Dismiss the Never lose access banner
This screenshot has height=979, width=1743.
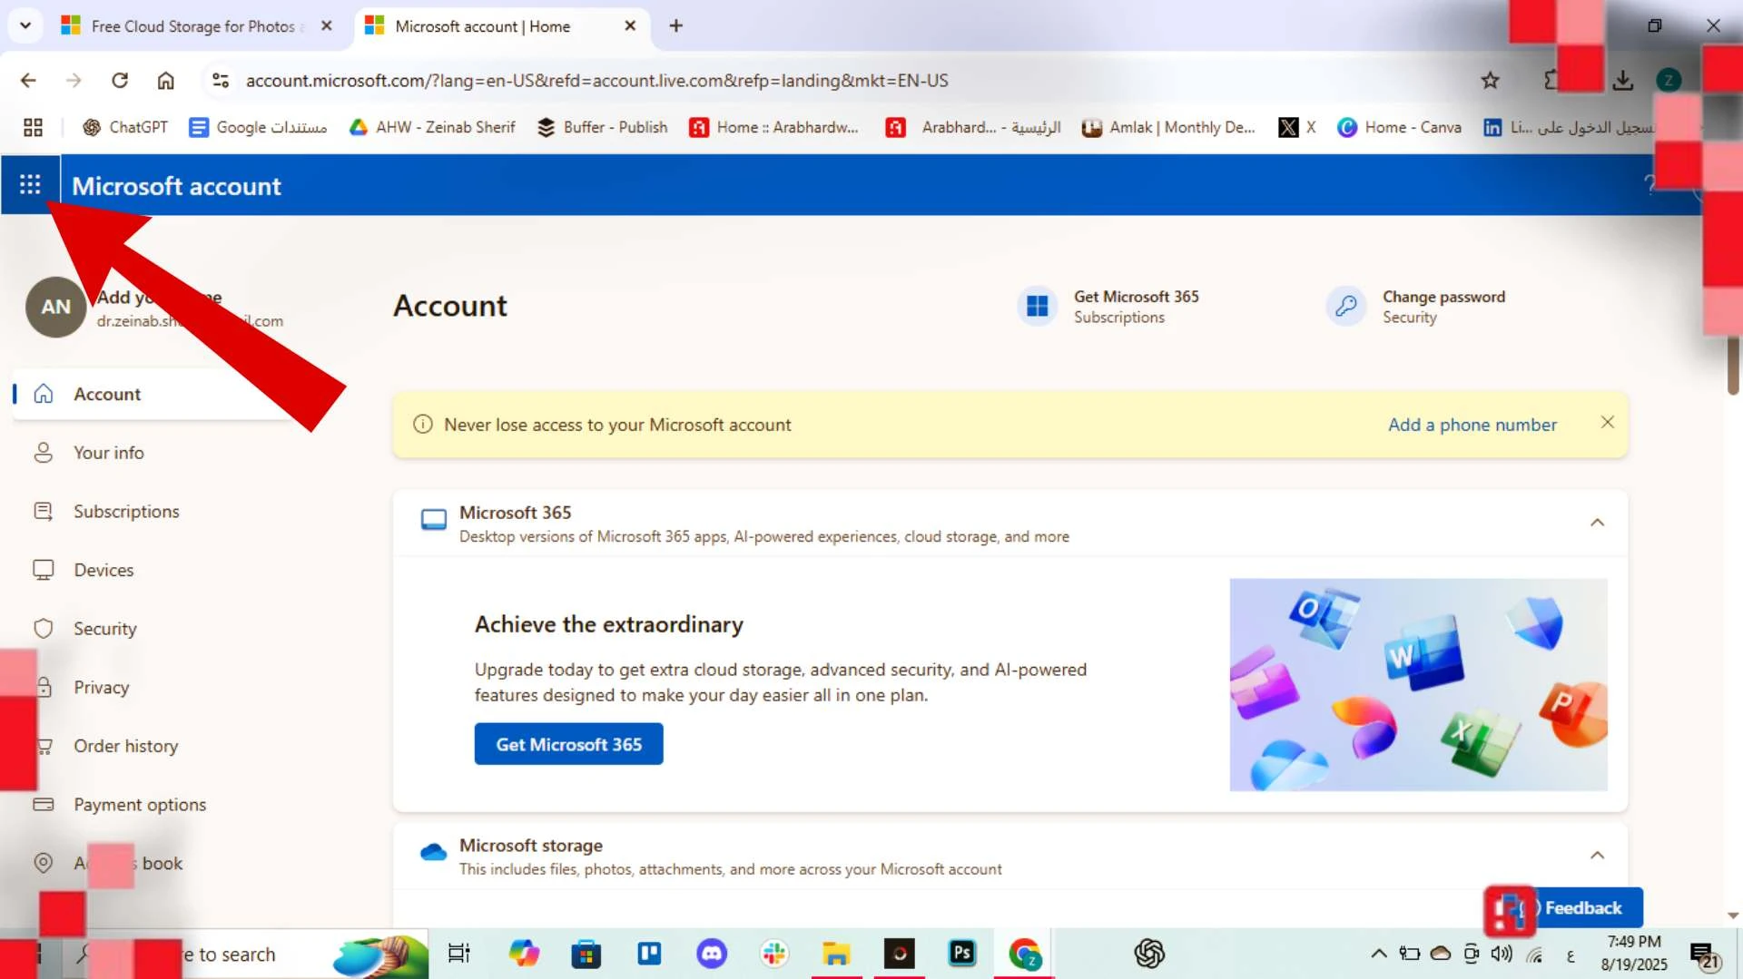point(1607,423)
